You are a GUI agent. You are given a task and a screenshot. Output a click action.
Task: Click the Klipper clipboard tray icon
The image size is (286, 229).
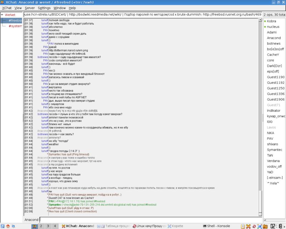tap(243, 226)
